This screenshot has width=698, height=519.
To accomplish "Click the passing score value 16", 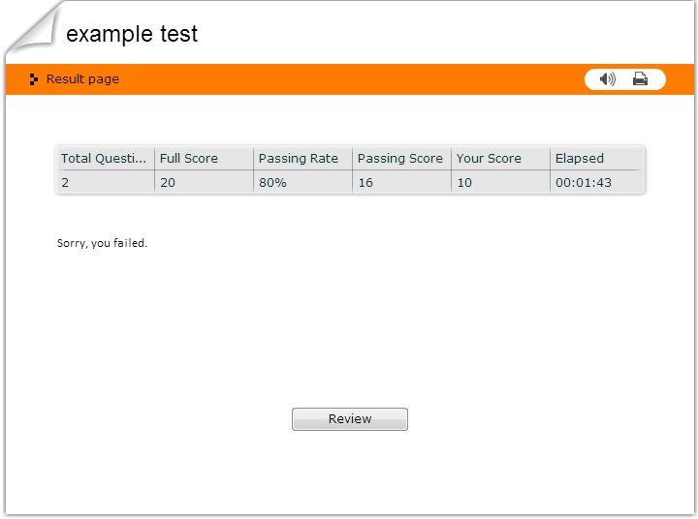I will click(x=365, y=182).
